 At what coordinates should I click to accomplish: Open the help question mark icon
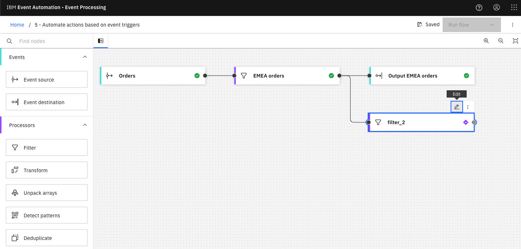point(479,7)
